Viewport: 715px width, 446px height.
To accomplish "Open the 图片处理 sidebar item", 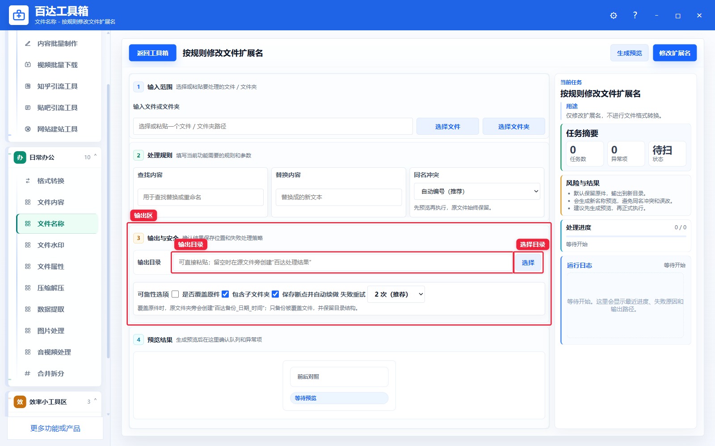I will coord(57,331).
